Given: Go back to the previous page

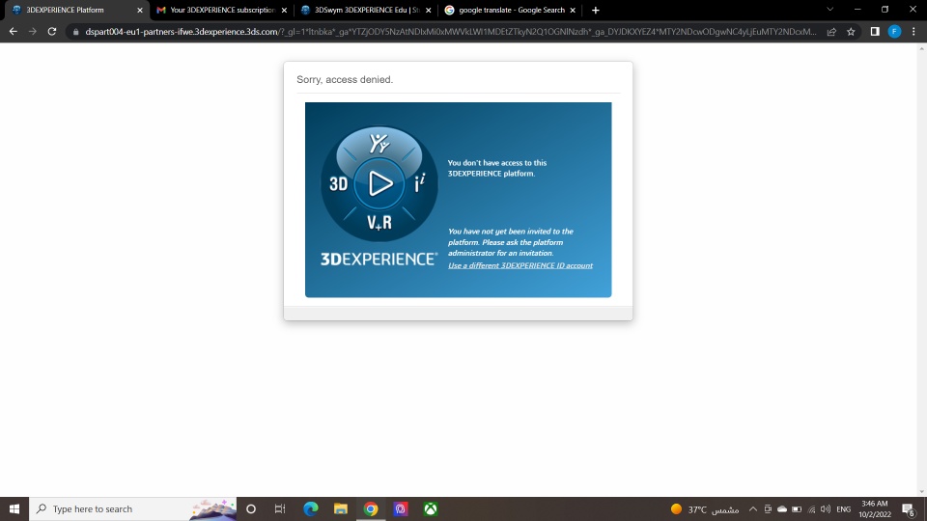Looking at the screenshot, I should tap(13, 31).
